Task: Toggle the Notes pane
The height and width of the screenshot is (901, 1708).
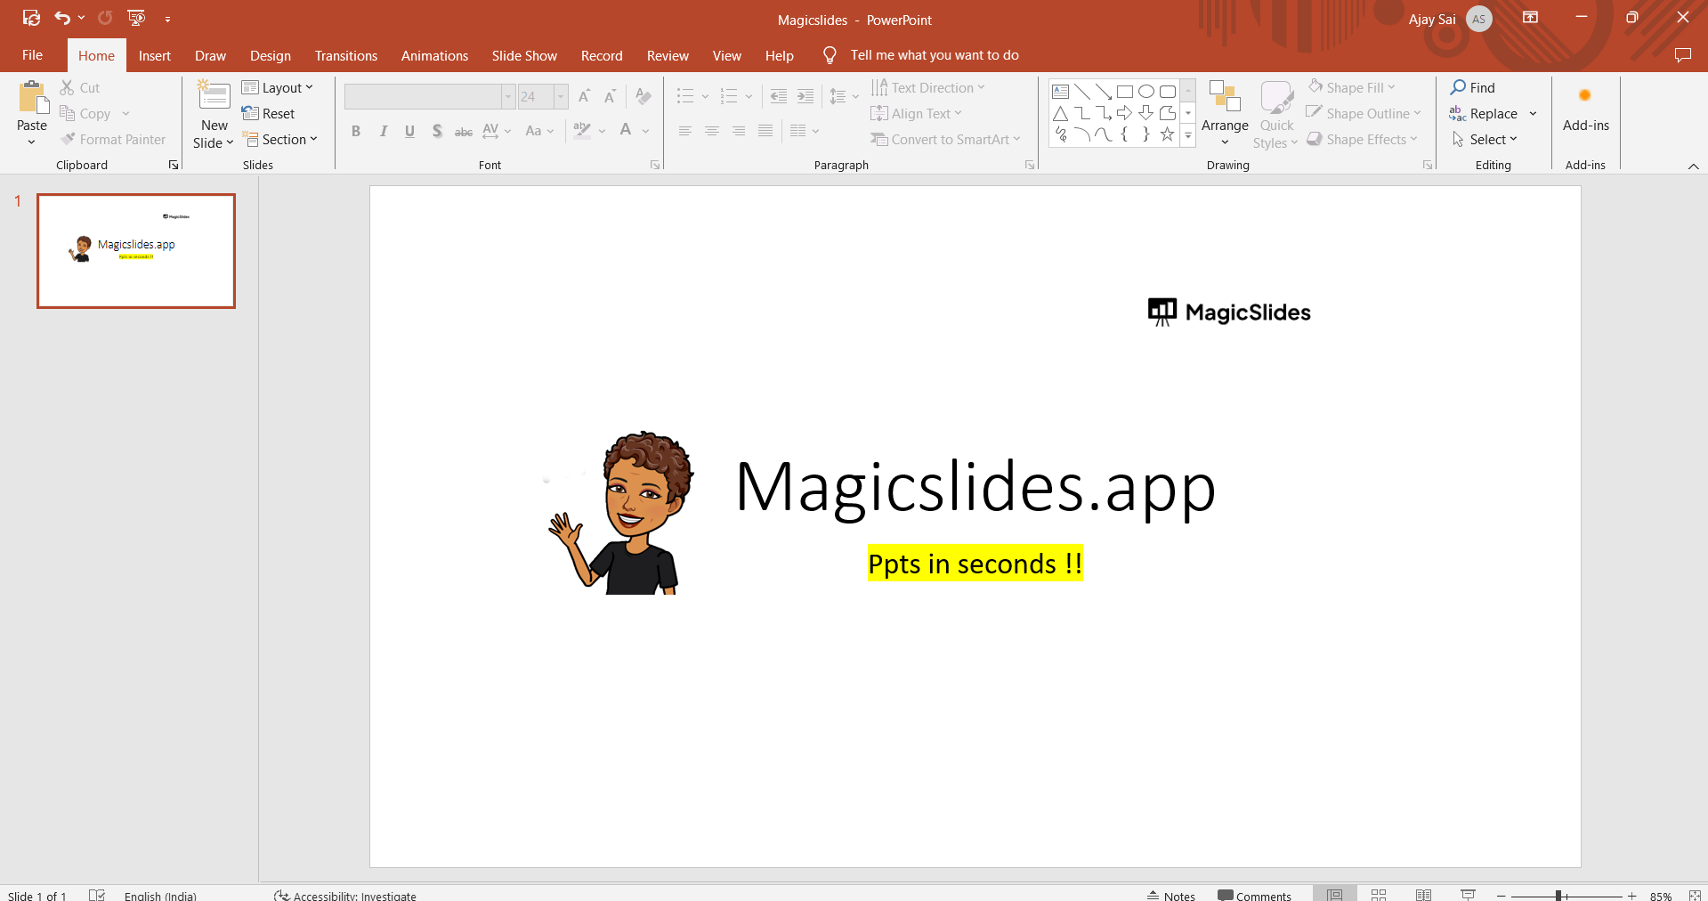Action: (1171, 896)
